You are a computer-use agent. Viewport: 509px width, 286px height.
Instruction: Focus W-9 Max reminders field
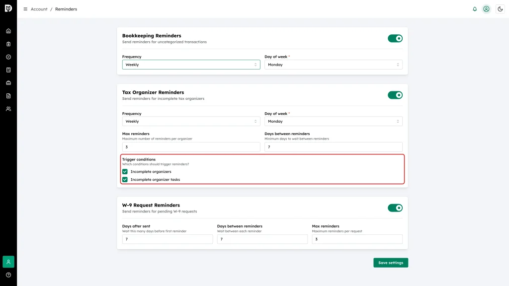[357, 239]
